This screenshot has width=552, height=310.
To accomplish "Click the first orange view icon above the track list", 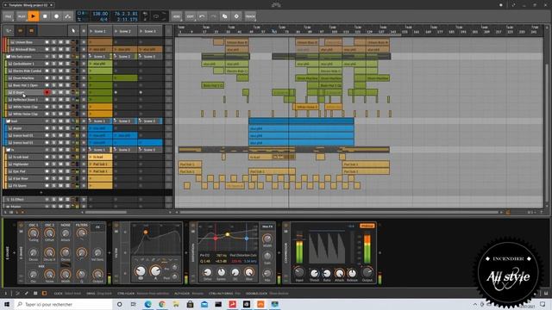I will tap(20, 31).
